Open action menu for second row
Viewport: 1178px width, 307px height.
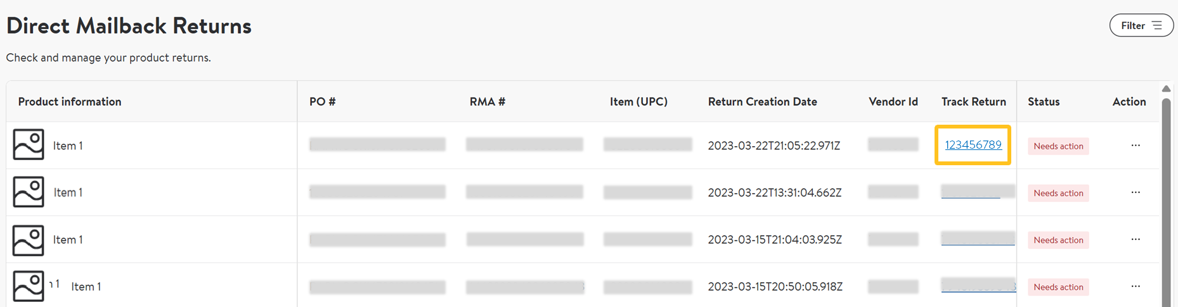click(x=1136, y=192)
